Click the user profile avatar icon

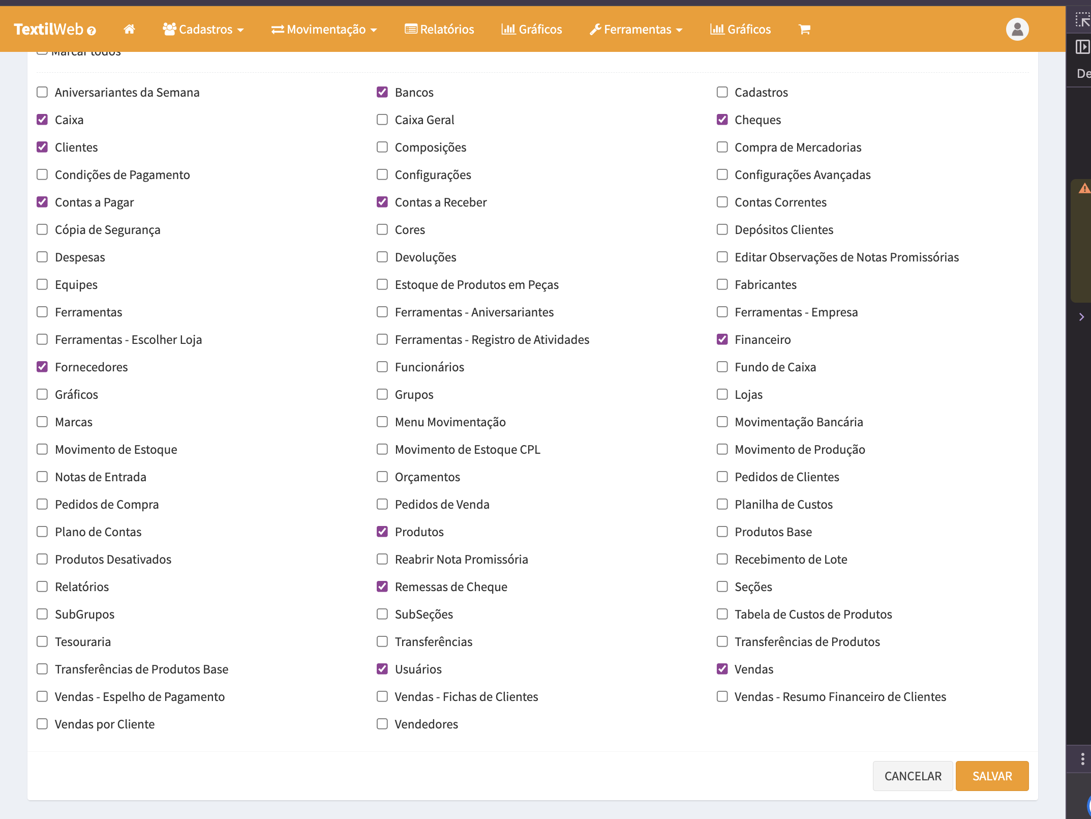pyautogui.click(x=1017, y=29)
